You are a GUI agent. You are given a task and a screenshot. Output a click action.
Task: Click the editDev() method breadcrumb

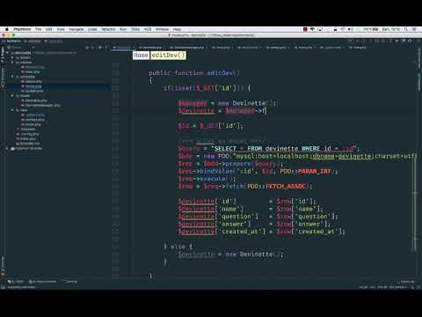(x=168, y=55)
